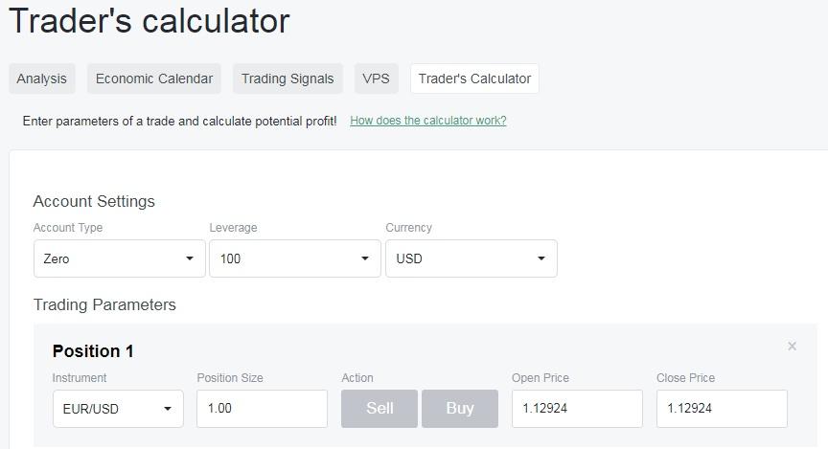Image resolution: width=828 pixels, height=449 pixels.
Task: Expand the Leverage dropdown
Action: tap(295, 258)
